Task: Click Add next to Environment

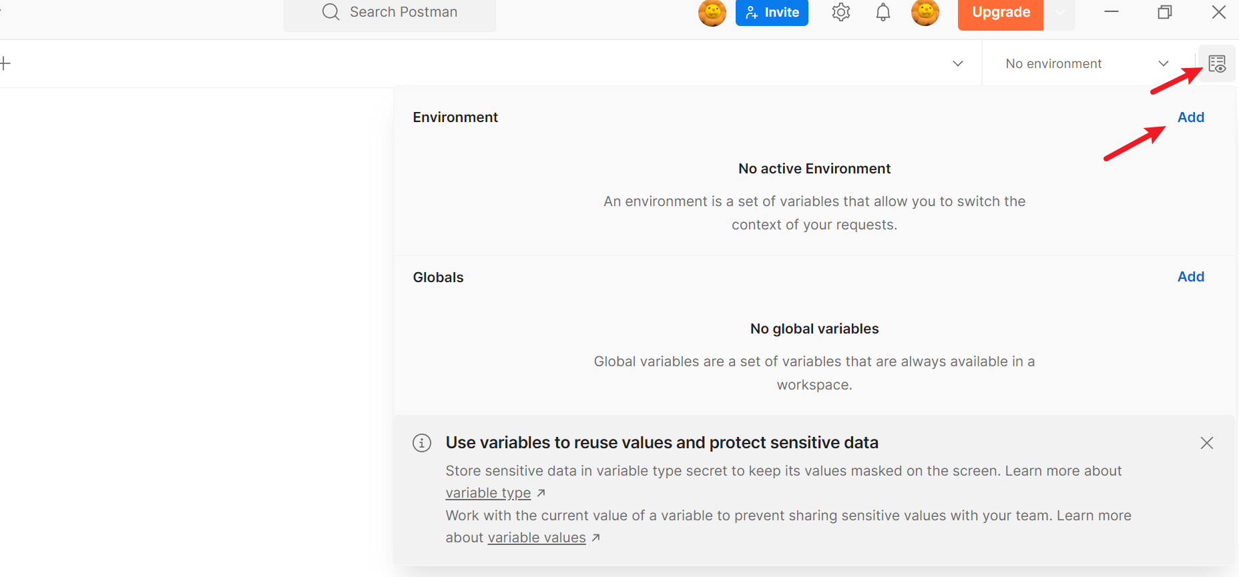Action: (1190, 117)
